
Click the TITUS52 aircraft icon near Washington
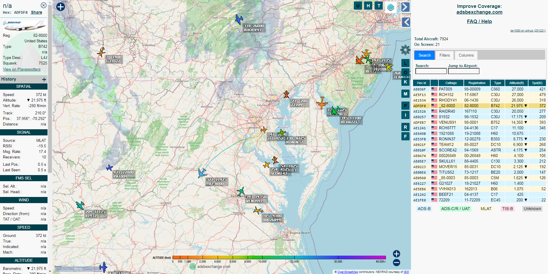click(264, 130)
